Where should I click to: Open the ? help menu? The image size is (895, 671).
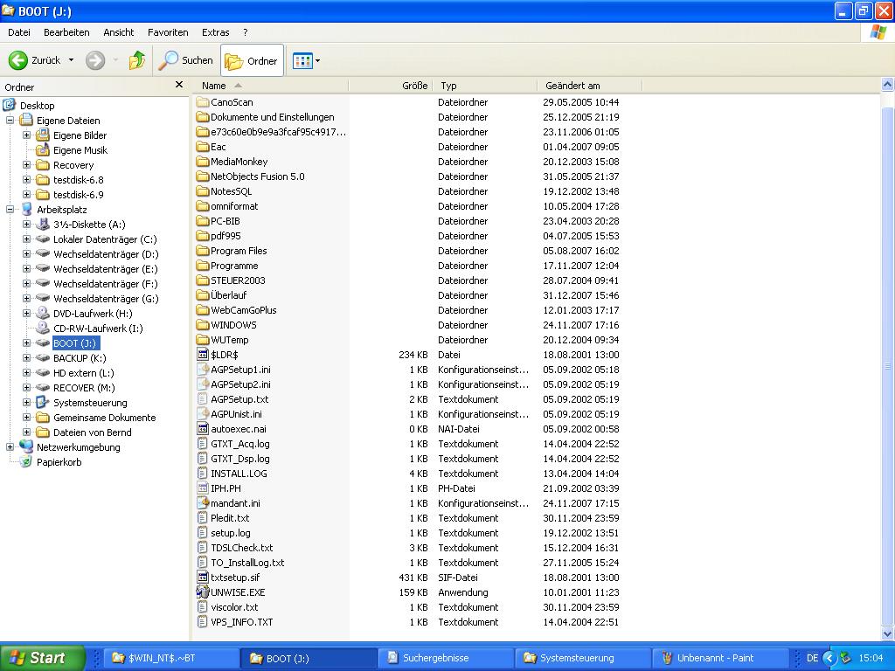click(246, 32)
